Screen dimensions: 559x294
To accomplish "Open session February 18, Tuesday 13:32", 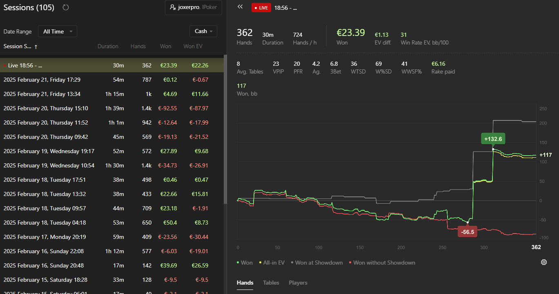I will 112,194.
